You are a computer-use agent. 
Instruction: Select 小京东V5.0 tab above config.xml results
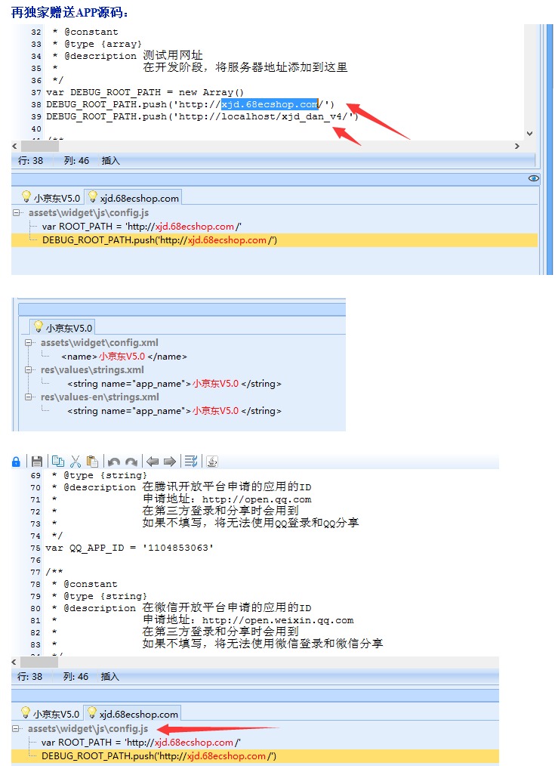coord(63,328)
